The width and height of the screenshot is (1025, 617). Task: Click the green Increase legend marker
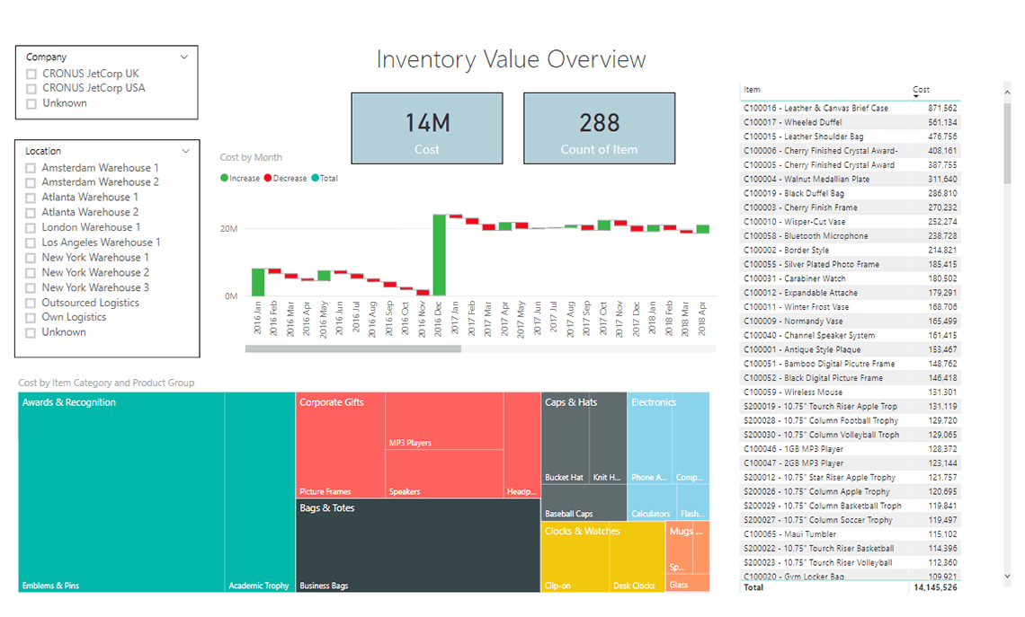[224, 178]
